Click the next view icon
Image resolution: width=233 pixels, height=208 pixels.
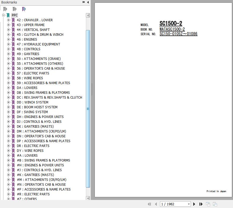(x=215, y=204)
